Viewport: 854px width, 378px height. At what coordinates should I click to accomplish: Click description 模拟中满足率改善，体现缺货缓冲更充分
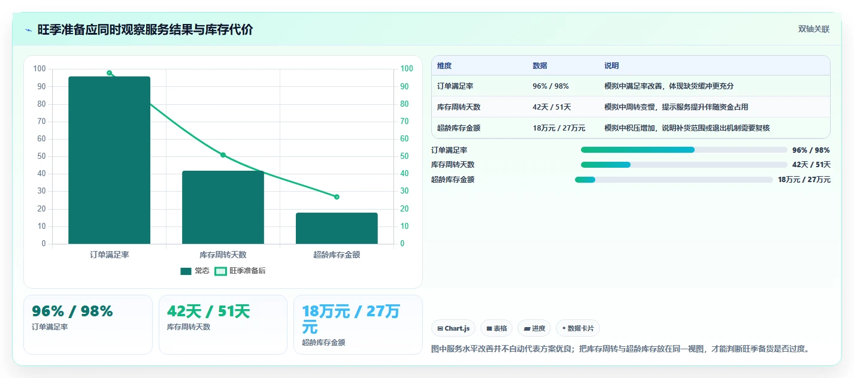click(669, 86)
